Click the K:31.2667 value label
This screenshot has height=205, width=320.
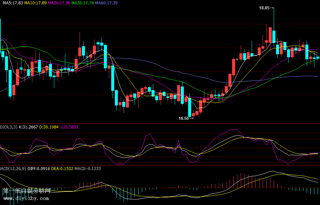tap(28, 127)
